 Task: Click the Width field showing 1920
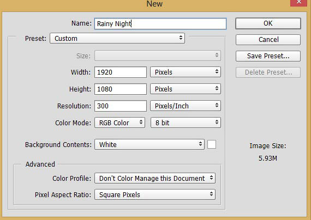click(x=121, y=72)
